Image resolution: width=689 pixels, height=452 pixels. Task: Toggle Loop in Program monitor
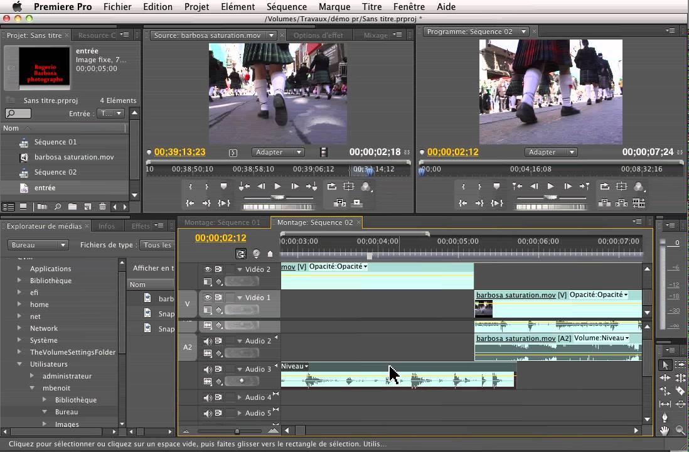(605, 186)
